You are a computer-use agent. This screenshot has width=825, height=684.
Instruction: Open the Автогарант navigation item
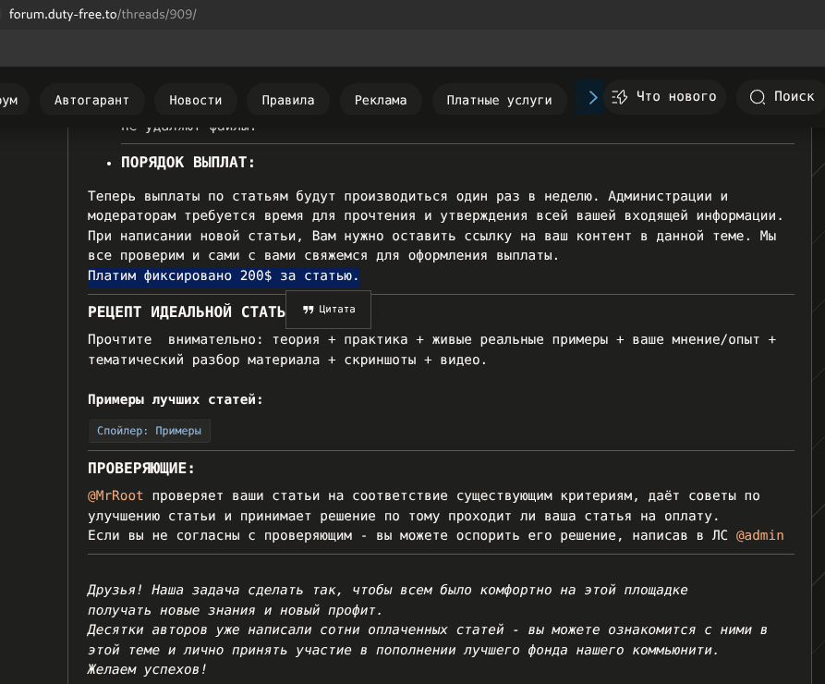91,100
